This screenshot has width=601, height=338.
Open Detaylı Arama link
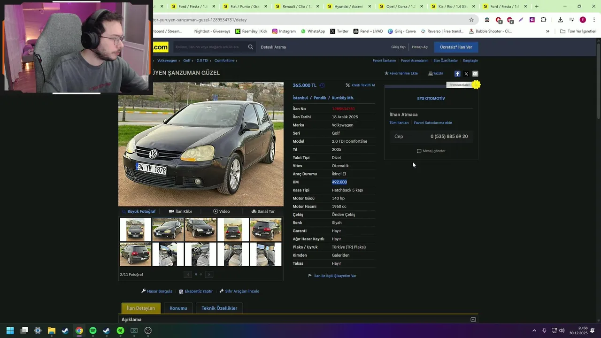click(x=273, y=47)
